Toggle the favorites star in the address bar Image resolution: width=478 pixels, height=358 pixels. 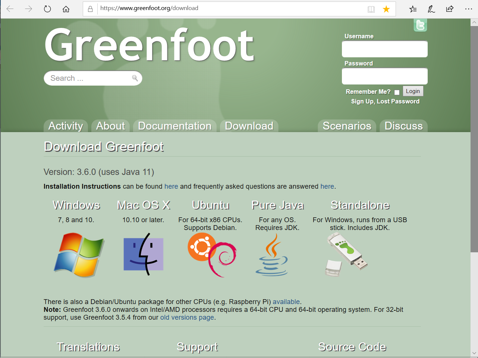(x=386, y=9)
